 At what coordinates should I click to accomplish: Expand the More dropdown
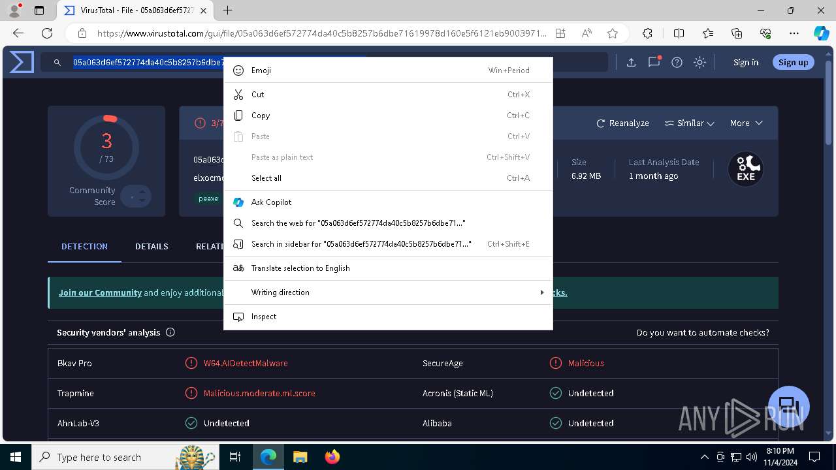click(x=746, y=123)
